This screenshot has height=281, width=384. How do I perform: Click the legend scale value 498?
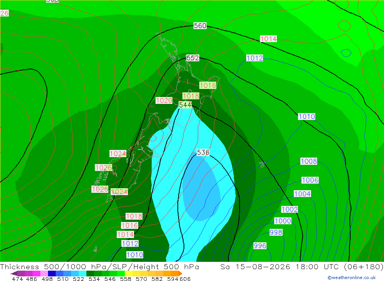pos(47,279)
